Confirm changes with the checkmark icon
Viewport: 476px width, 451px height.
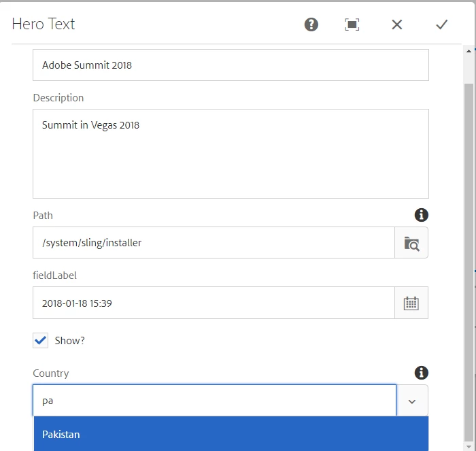(x=442, y=24)
